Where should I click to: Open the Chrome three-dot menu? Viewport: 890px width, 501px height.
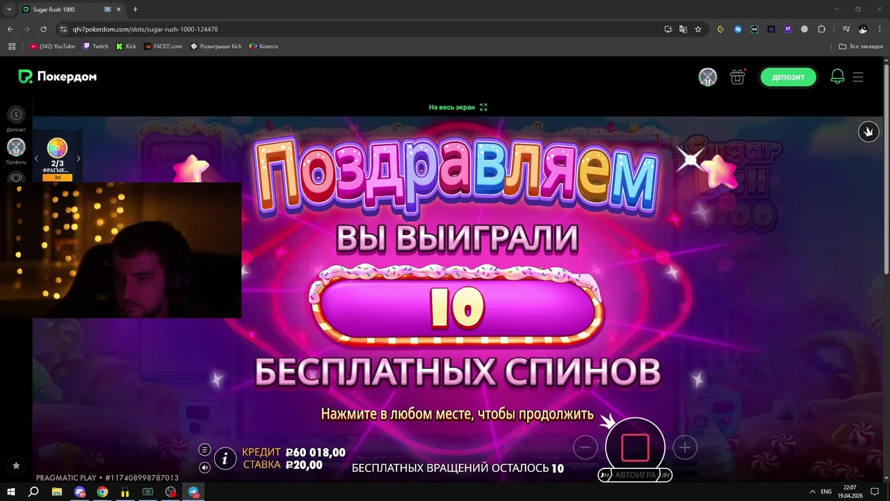880,29
